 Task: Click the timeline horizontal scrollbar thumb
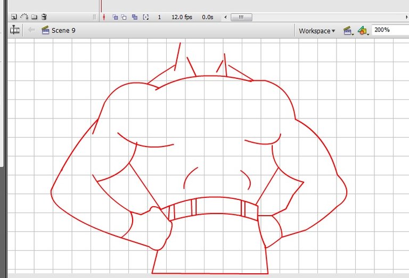pos(241,18)
